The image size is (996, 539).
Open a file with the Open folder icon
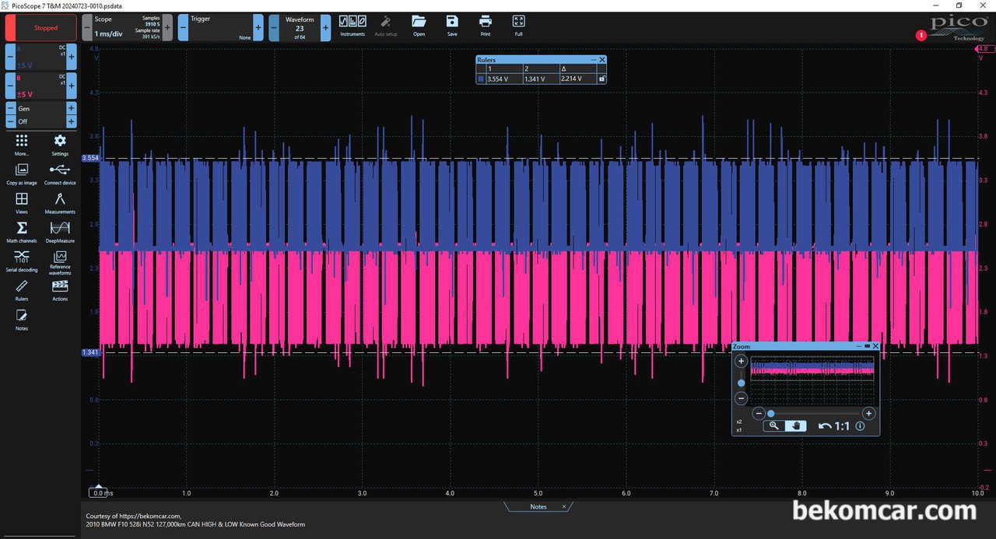tap(419, 26)
